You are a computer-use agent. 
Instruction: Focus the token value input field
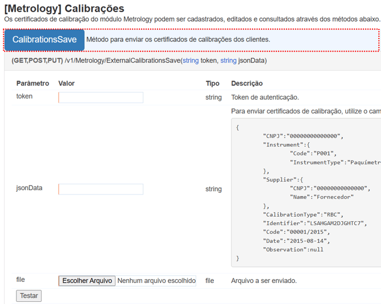[101, 98]
